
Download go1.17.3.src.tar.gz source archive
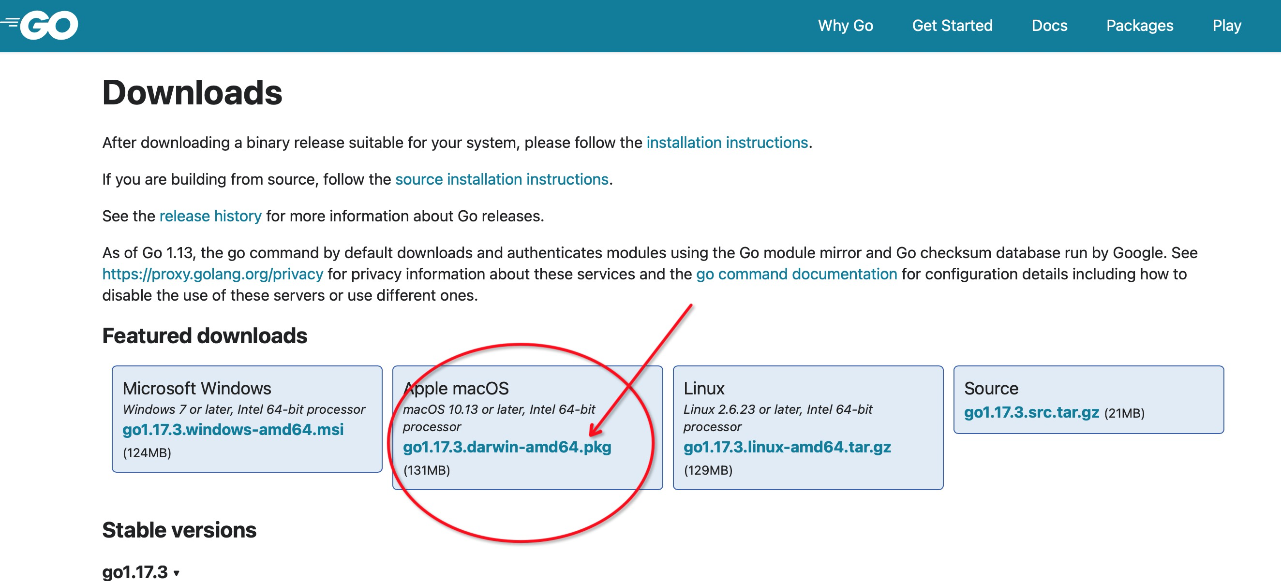click(1031, 412)
